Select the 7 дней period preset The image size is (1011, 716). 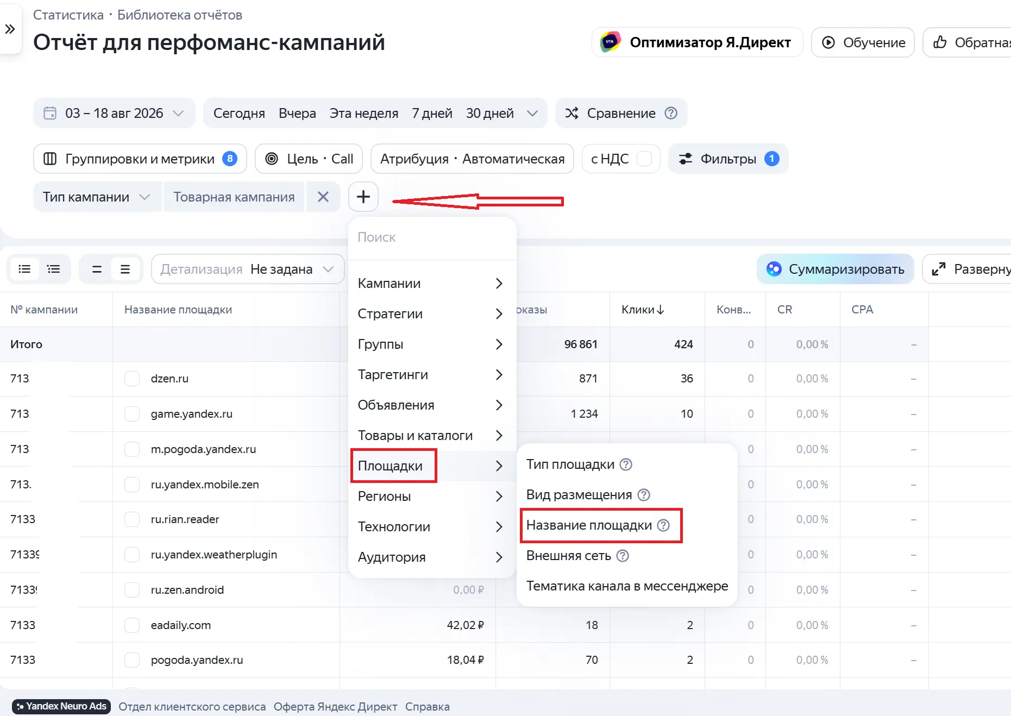432,113
